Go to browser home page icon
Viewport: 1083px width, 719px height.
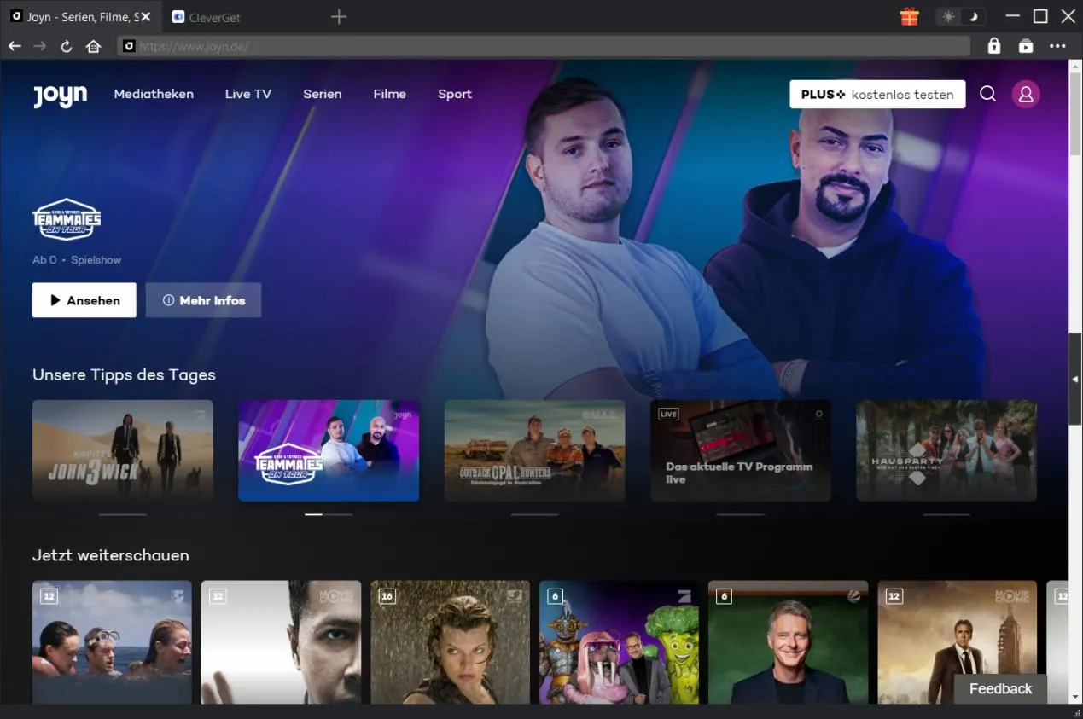click(x=93, y=46)
